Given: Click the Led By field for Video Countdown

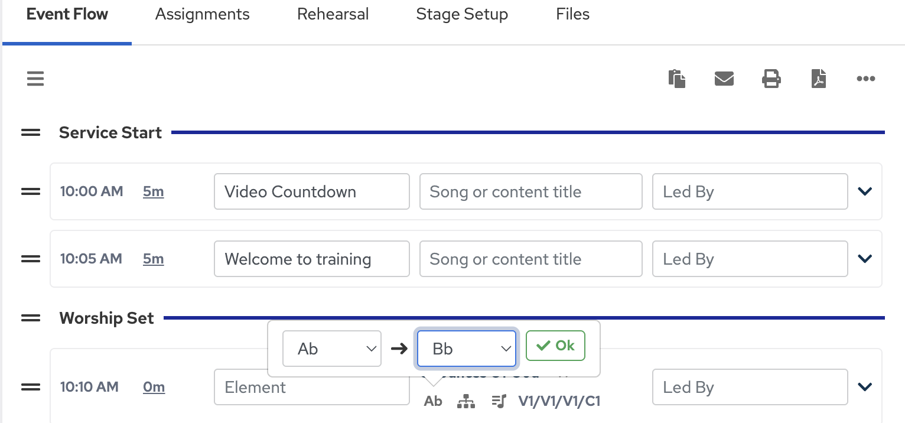Looking at the screenshot, I should [x=750, y=191].
